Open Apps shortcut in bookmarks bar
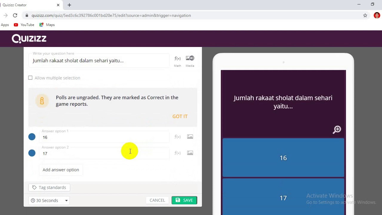Image resolution: width=382 pixels, height=215 pixels. (5, 25)
